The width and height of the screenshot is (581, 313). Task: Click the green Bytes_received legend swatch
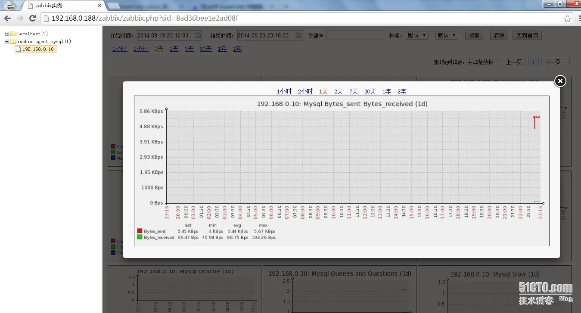tap(140, 237)
